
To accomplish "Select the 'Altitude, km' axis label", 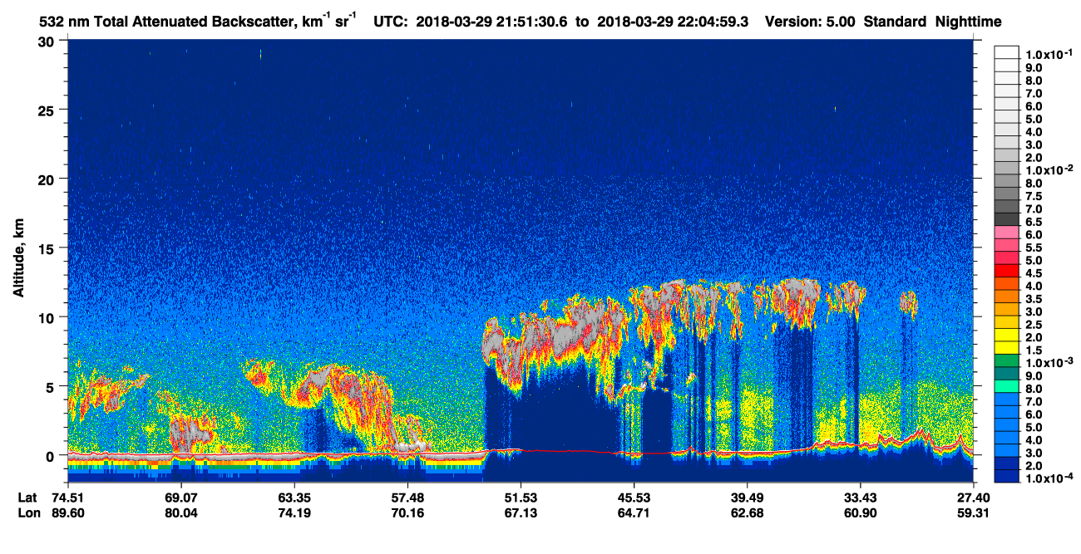I will (20, 259).
